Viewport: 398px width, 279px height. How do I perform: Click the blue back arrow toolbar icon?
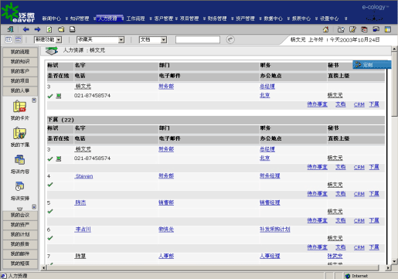tap(26, 29)
